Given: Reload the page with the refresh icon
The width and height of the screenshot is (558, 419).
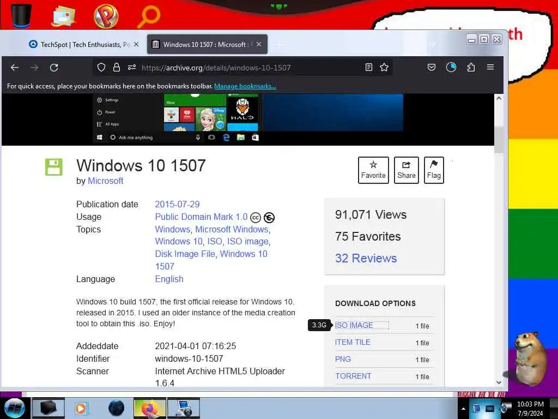Looking at the screenshot, I should 54,67.
